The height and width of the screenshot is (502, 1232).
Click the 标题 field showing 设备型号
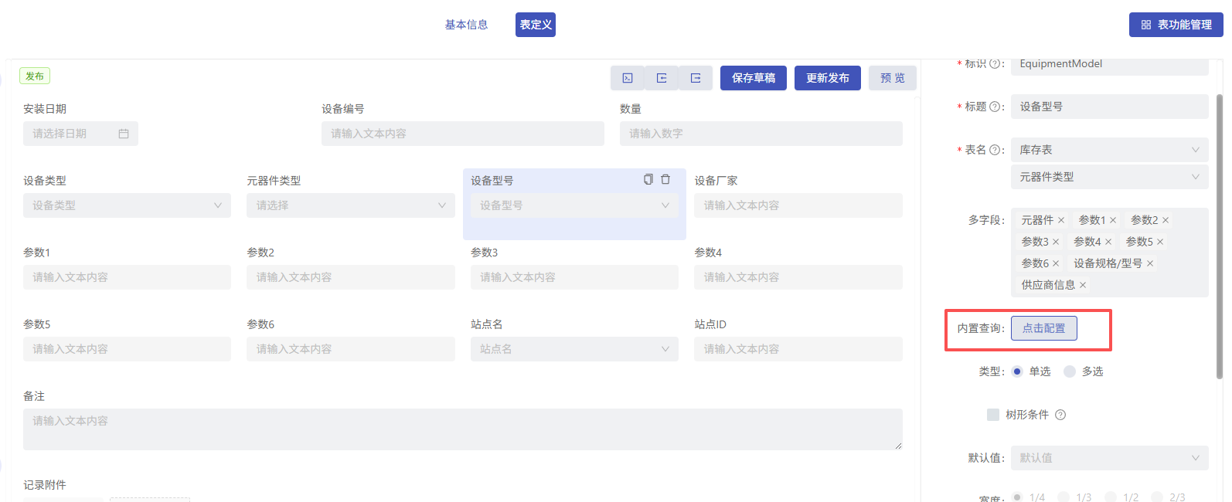(1110, 107)
